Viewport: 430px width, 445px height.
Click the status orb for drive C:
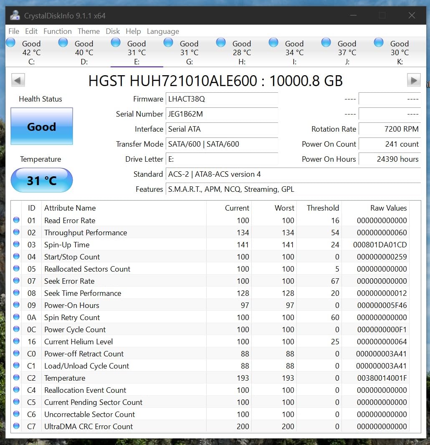[11, 42]
